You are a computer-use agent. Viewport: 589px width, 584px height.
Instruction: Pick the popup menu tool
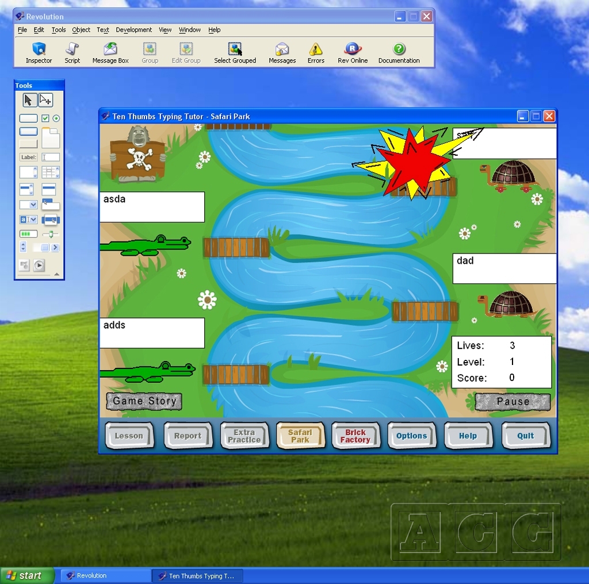(x=51, y=220)
